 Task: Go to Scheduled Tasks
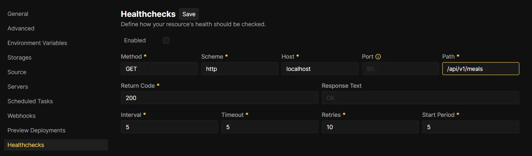[30, 101]
